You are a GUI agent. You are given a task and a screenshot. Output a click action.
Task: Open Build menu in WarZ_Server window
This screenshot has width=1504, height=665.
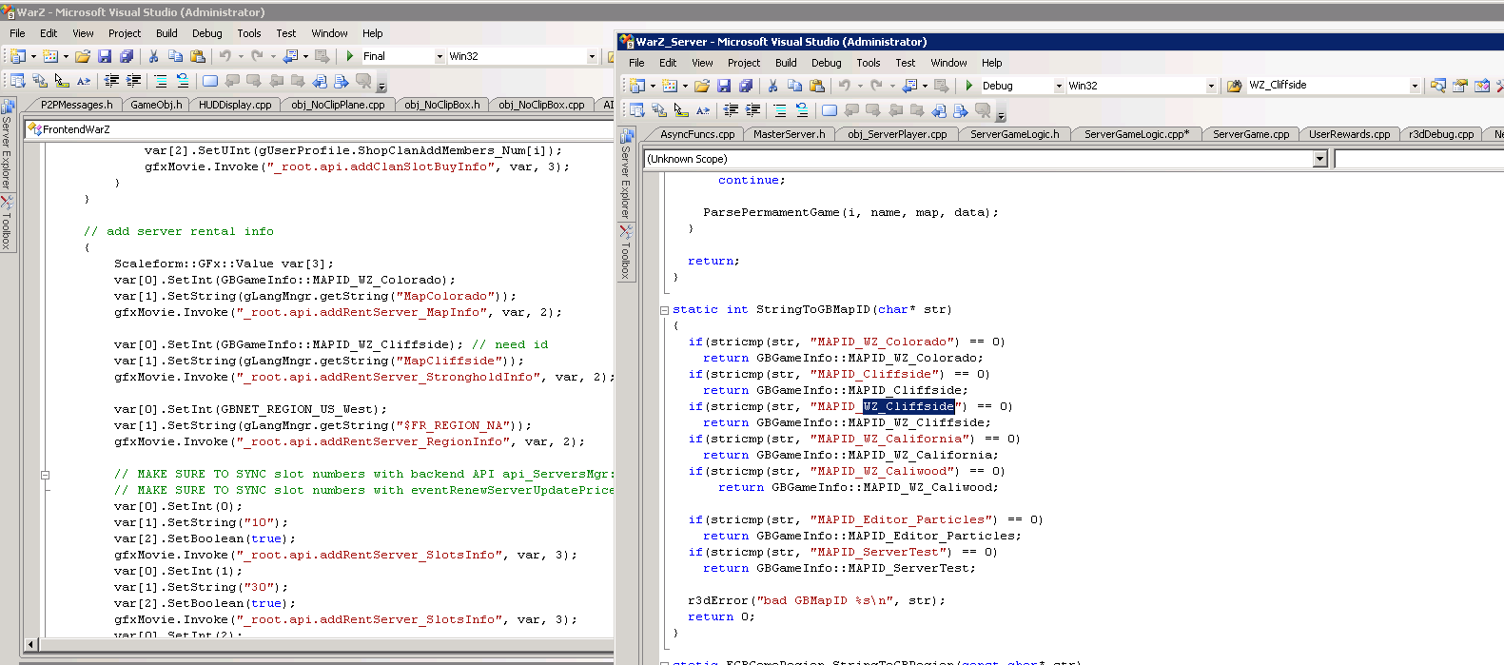(786, 63)
